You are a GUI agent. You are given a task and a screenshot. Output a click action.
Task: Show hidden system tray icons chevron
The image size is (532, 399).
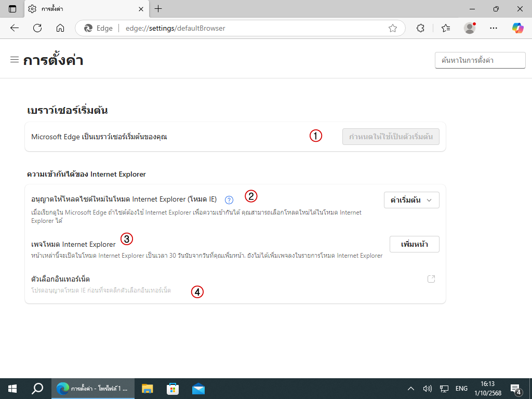(x=410, y=388)
